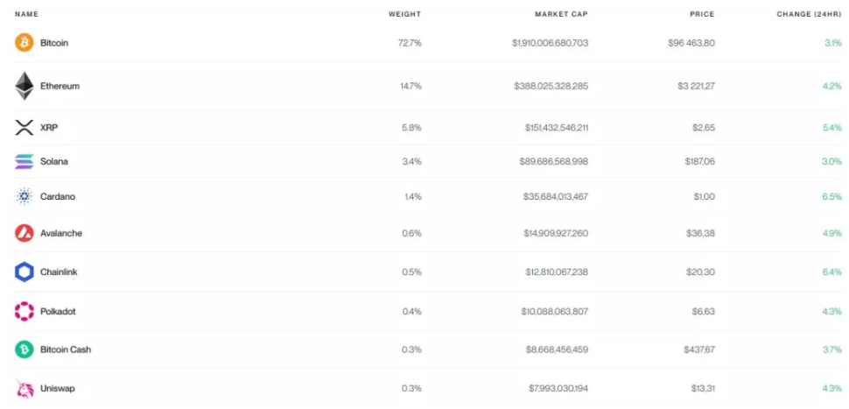
Task: Sort by the WEIGHT column header
Action: (x=405, y=14)
